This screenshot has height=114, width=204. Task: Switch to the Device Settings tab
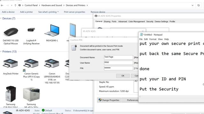tap(161, 22)
